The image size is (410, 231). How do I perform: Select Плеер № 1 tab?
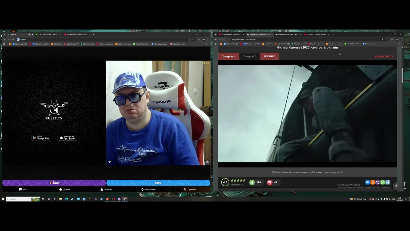228,56
